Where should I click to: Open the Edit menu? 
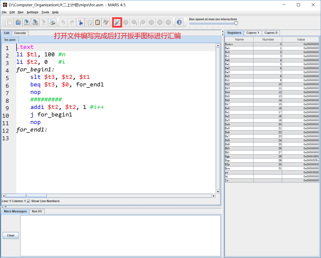[x=12, y=12]
